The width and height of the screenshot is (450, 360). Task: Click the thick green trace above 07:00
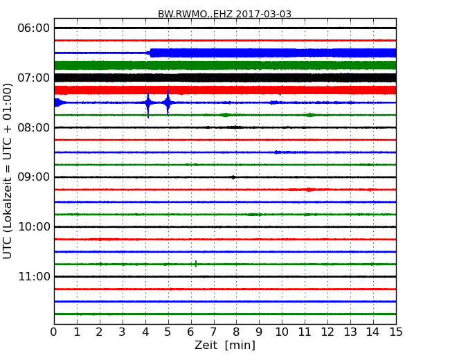tap(225, 66)
